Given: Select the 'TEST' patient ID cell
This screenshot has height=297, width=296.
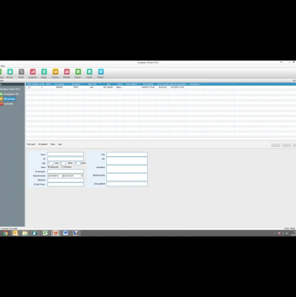Looking at the screenshot, I should [x=76, y=87].
